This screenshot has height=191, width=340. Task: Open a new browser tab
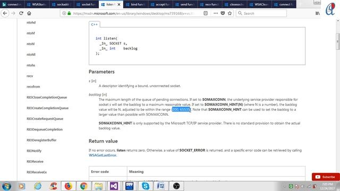(x=300, y=4)
